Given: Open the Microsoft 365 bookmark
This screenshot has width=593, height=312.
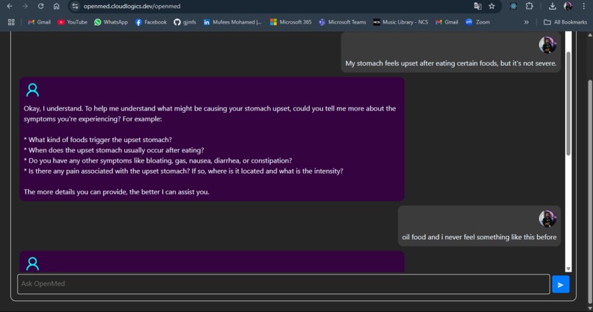Looking at the screenshot, I should 291,22.
